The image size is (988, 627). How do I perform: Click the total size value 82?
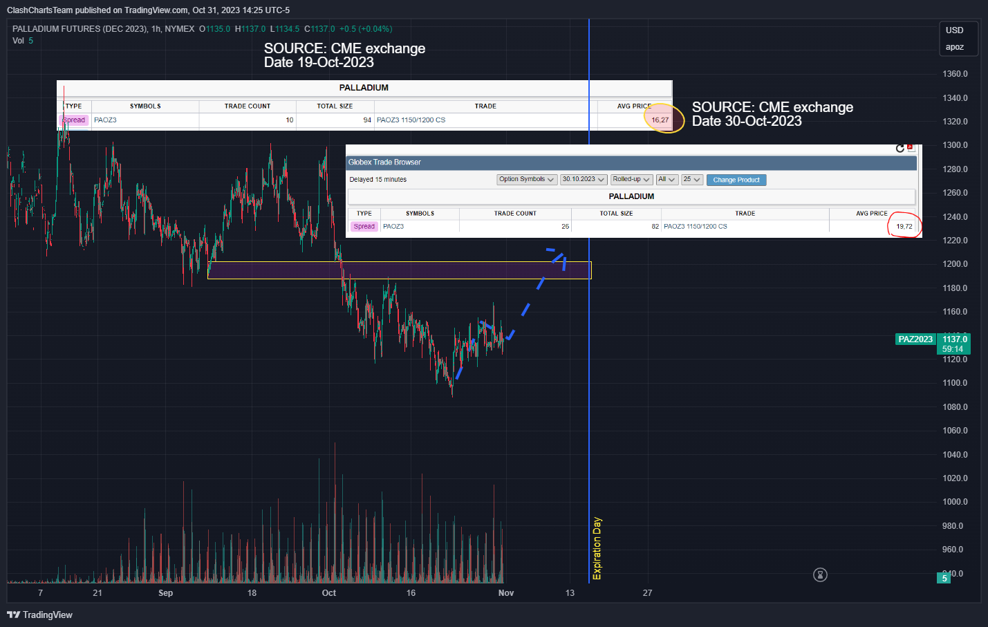[655, 226]
